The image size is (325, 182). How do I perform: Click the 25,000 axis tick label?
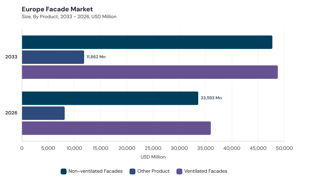[x=153, y=148]
